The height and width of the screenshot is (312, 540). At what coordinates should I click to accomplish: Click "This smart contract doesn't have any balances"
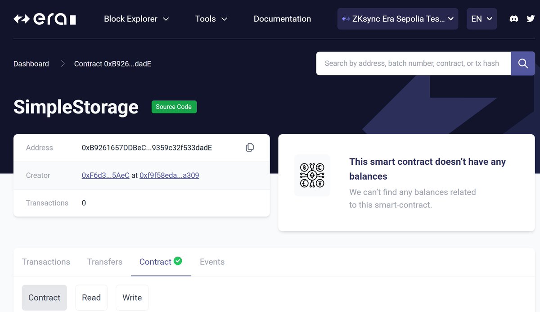pos(427,169)
